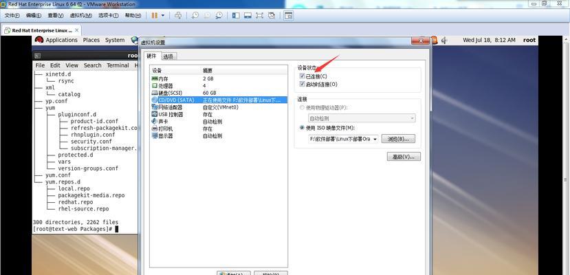The width and height of the screenshot is (570, 275).
Task: Click the 2 GB summary cell
Action: (208, 78)
